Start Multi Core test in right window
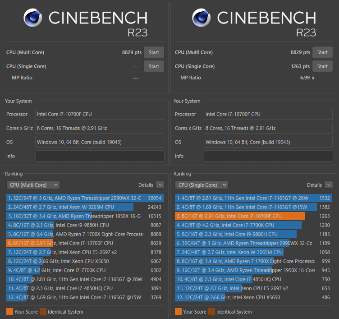 (x=322, y=52)
